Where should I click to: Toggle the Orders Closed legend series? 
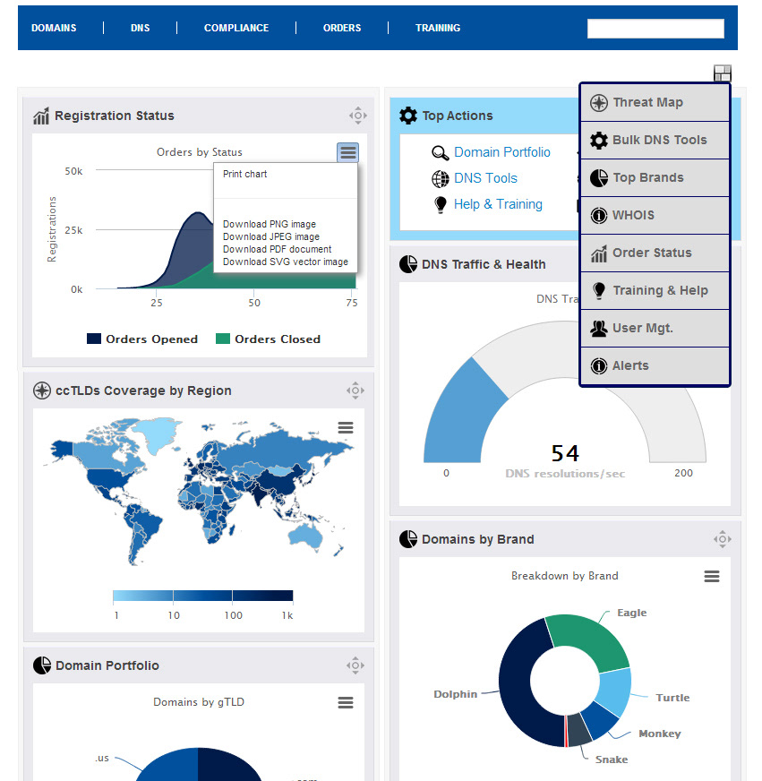[268, 339]
